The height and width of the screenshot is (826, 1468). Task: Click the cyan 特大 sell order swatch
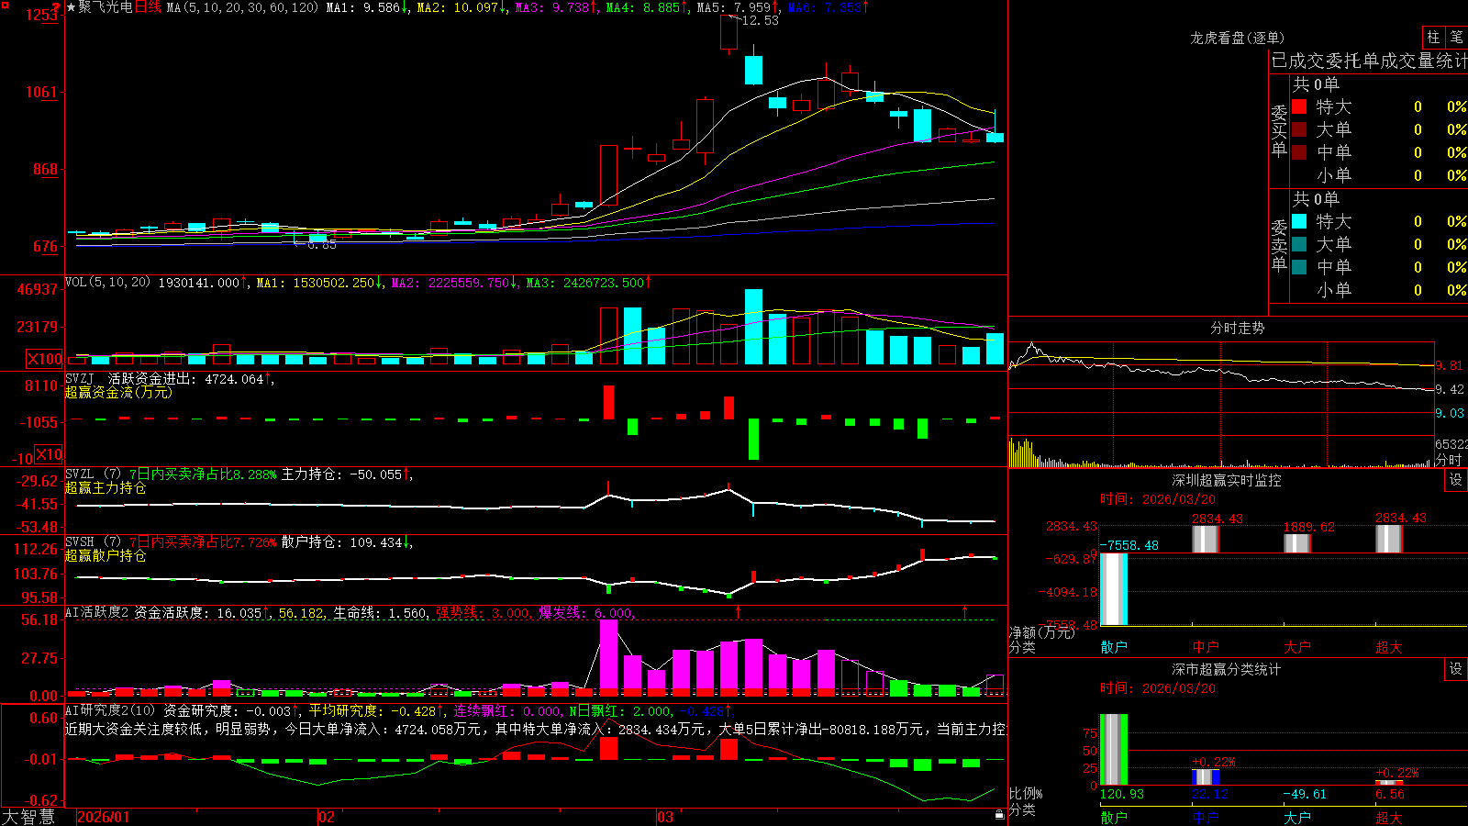point(1299,221)
